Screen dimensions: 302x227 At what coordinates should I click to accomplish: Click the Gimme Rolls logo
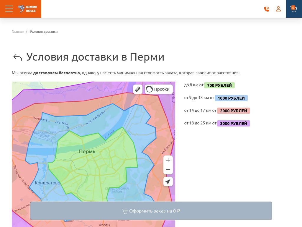tap(27, 9)
